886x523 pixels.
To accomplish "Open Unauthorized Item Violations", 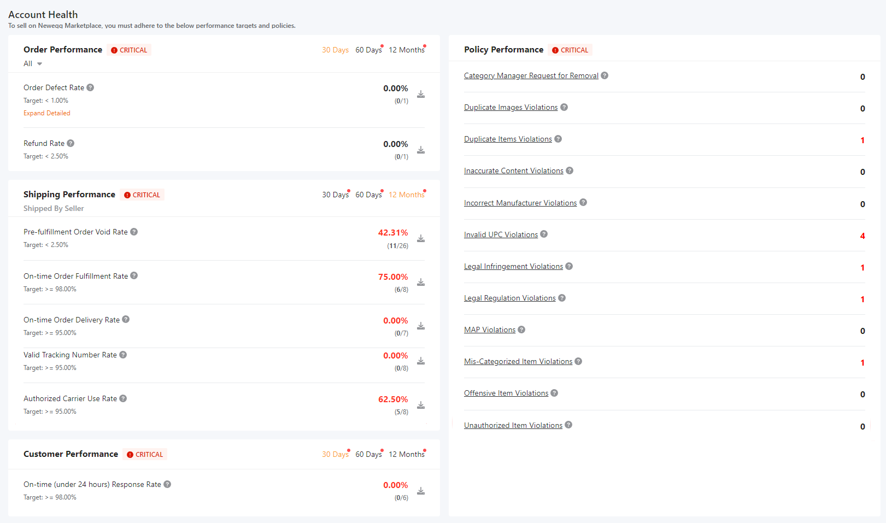I will [x=513, y=425].
